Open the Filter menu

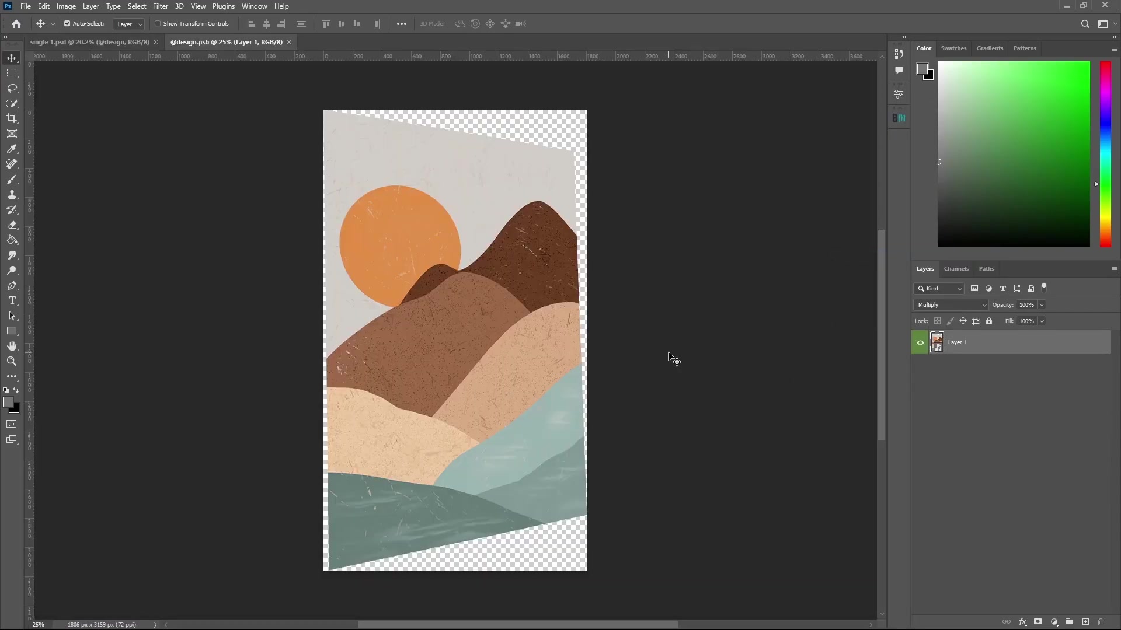(x=161, y=6)
